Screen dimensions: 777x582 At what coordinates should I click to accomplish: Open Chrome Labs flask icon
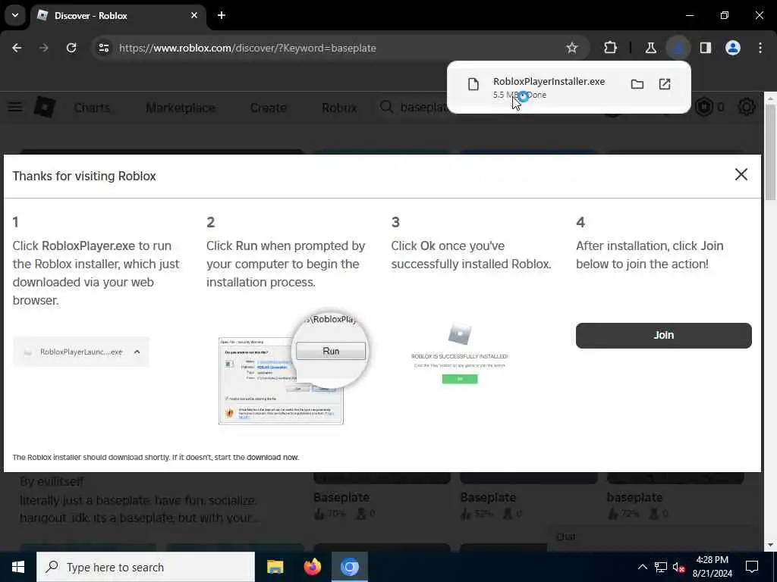(x=650, y=48)
